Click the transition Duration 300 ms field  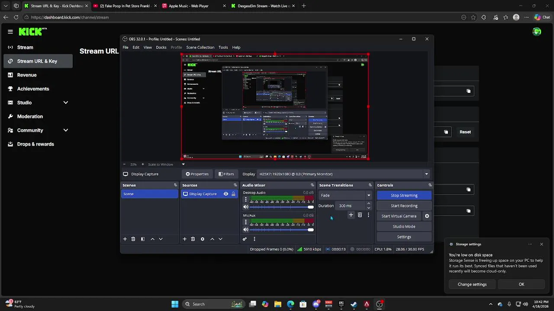[x=351, y=206]
